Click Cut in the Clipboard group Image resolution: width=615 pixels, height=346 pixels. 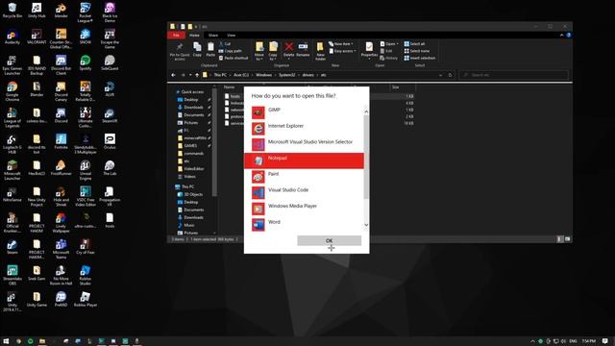pos(225,44)
